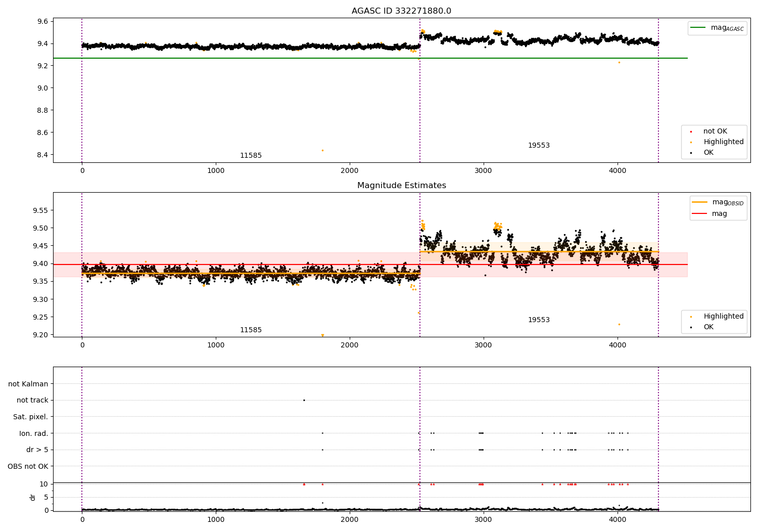
Task: Click the 'dr' axis label on bottom plot
Action: click(x=33, y=497)
